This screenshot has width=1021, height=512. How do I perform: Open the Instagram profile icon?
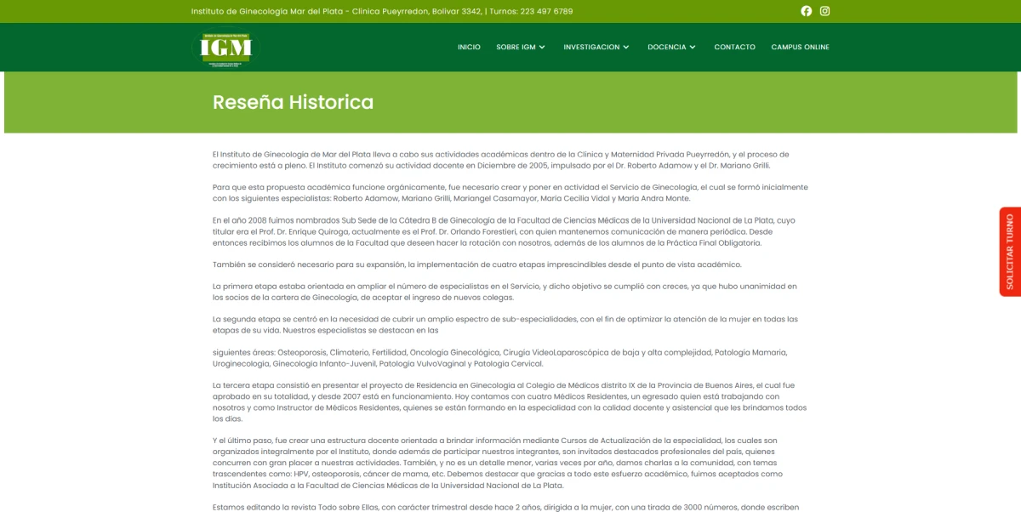pyautogui.click(x=824, y=11)
